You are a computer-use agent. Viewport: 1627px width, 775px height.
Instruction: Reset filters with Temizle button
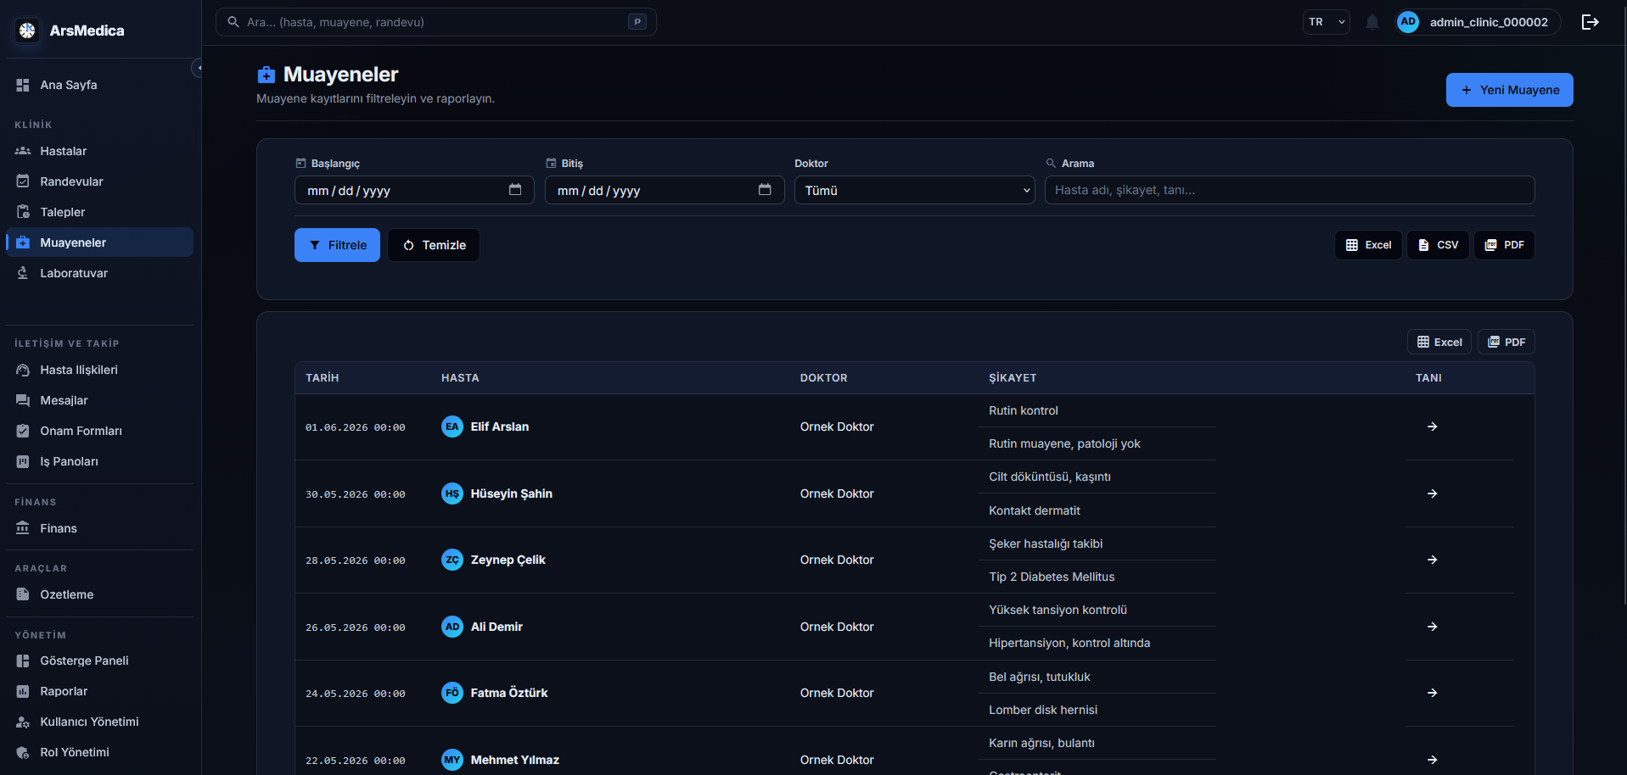[x=434, y=245]
